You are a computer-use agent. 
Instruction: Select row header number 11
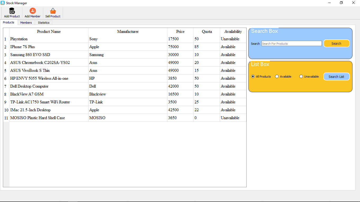point(6,118)
